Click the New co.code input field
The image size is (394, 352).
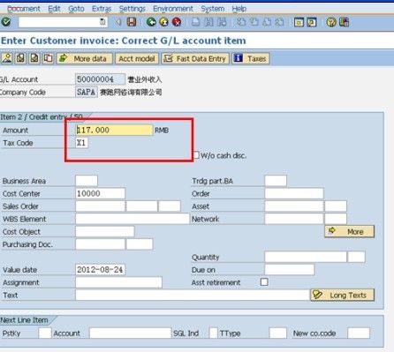(x=359, y=333)
